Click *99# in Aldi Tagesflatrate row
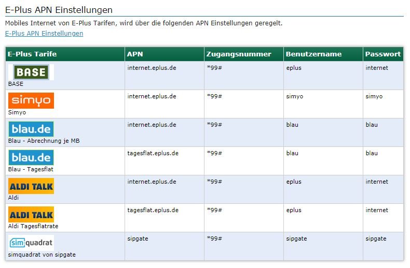The image size is (410, 268). coord(214,210)
